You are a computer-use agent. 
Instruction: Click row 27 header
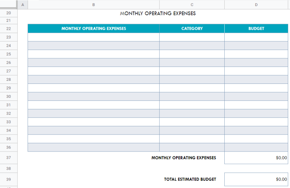pyautogui.click(x=9, y=71)
